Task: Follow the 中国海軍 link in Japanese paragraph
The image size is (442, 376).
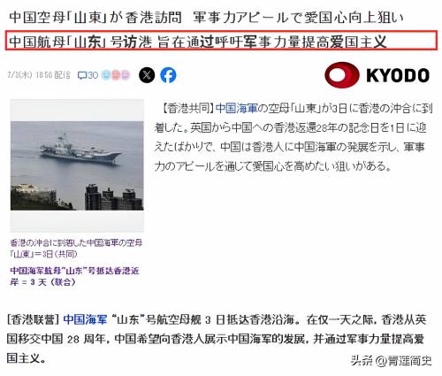Action: click(237, 109)
